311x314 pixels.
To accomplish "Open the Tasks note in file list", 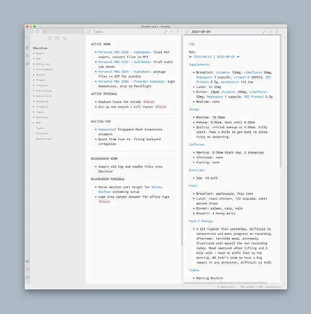I will pyautogui.click(x=40, y=128).
